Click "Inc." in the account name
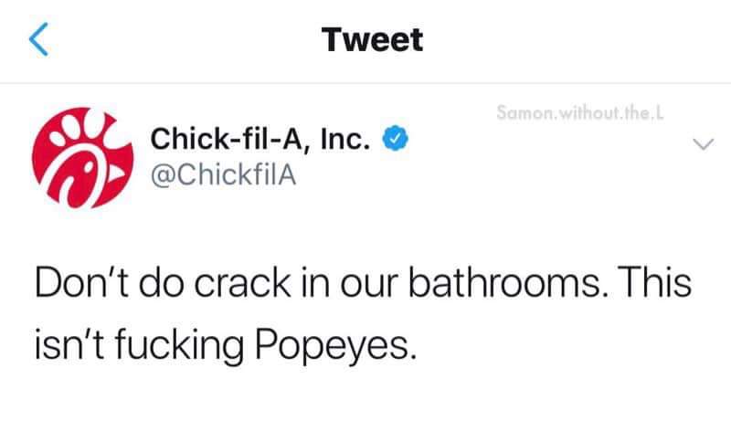The image size is (731, 421). click(346, 139)
